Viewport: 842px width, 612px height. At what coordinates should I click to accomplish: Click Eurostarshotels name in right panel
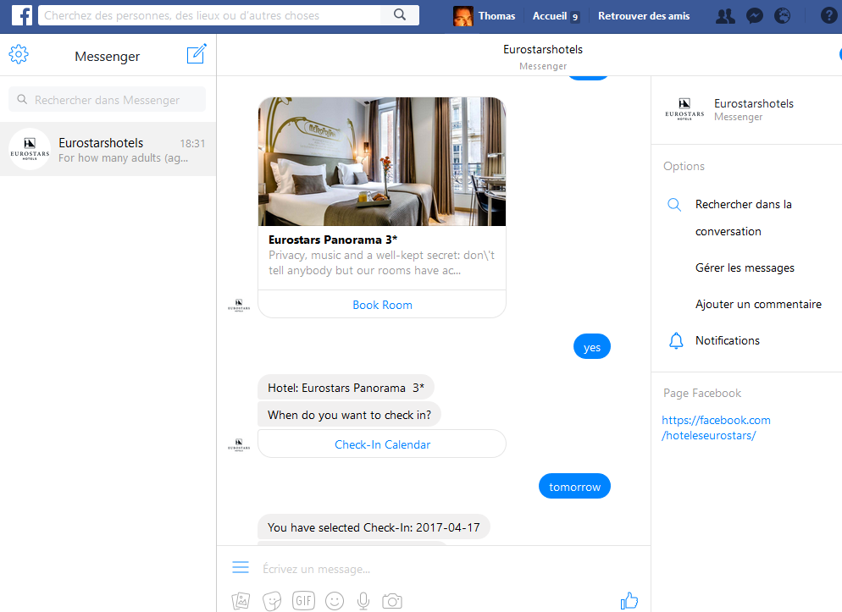coord(753,103)
